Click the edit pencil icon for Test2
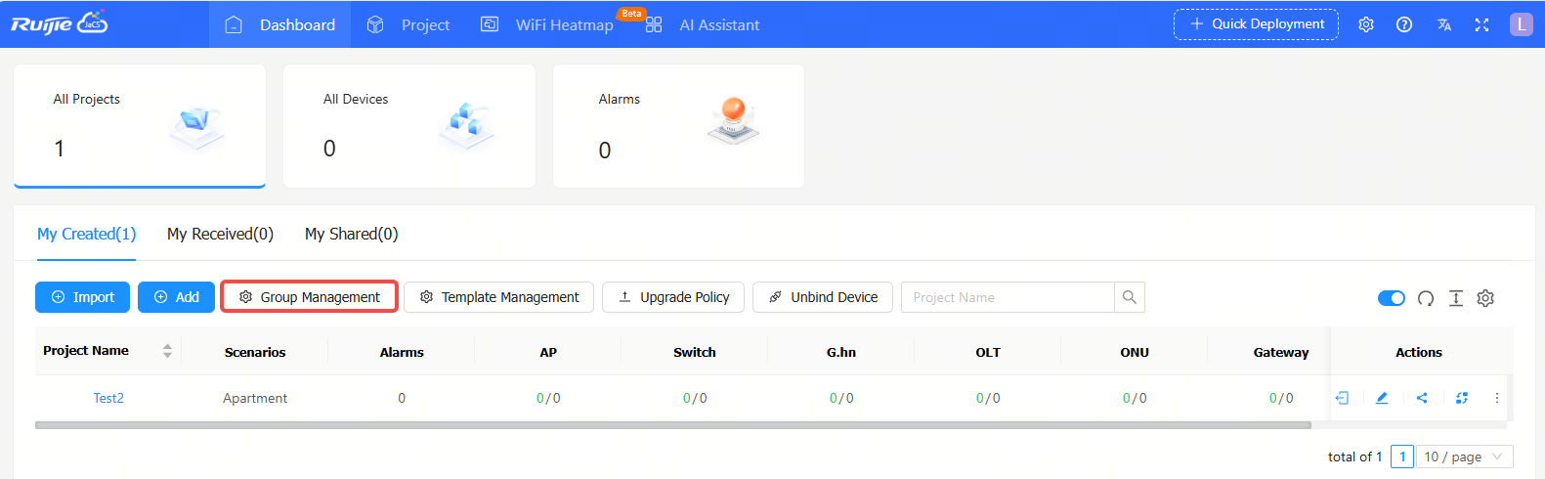The width and height of the screenshot is (1545, 479). pos(1382,398)
